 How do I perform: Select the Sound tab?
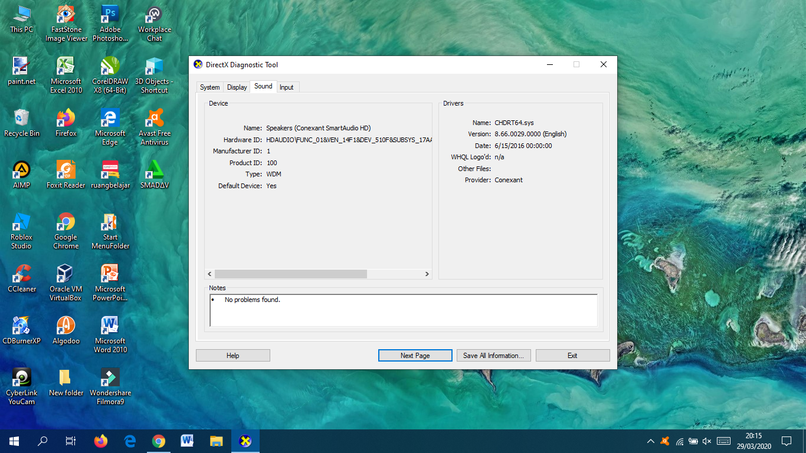[263, 86]
